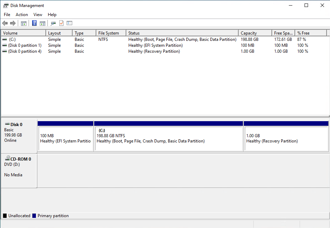Sort by the Status column header
This screenshot has height=228, width=330.
coord(182,33)
